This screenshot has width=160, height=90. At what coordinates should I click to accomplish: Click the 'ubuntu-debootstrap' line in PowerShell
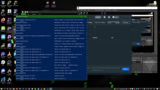[x=22, y=41]
